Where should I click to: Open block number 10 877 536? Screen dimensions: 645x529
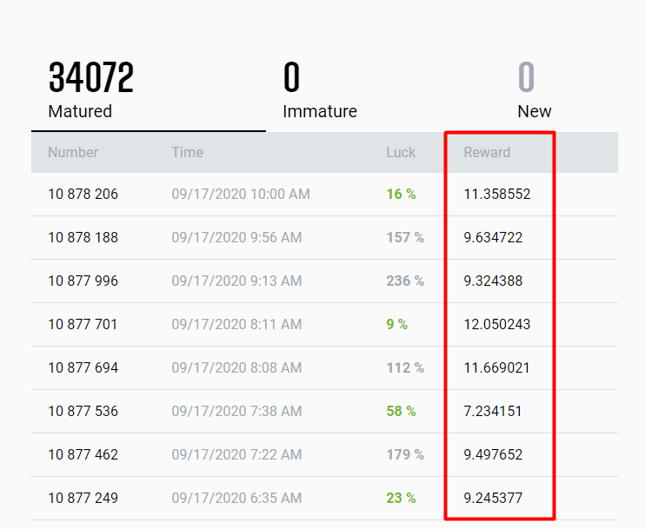[83, 411]
